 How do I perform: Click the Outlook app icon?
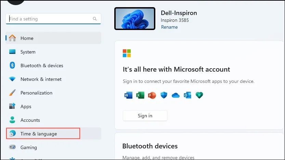pyautogui.click(x=187, y=95)
